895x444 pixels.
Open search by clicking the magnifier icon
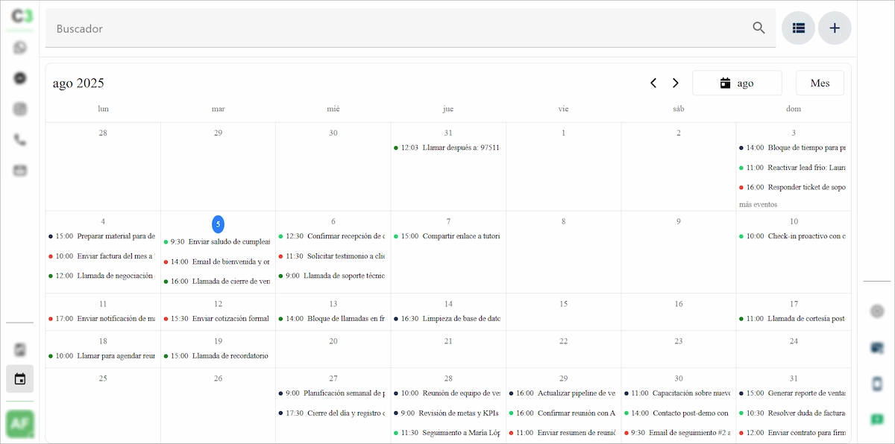coord(758,28)
